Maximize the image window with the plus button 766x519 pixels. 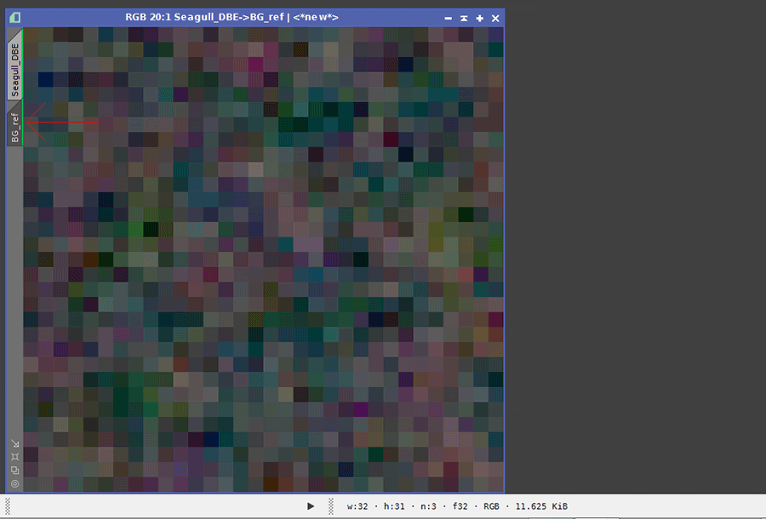(x=479, y=18)
